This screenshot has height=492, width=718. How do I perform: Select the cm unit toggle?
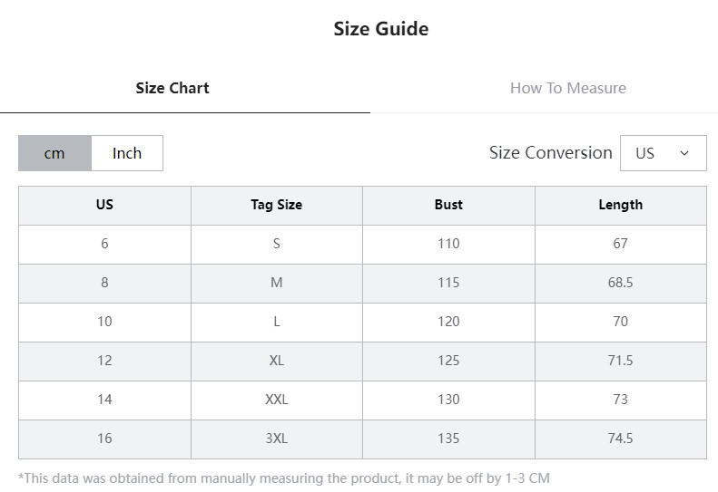[54, 153]
